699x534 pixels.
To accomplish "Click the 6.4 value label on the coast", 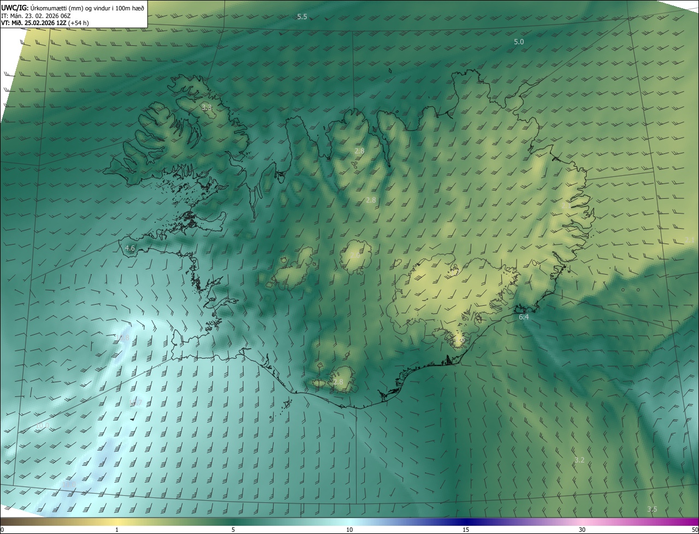I will 524,317.
